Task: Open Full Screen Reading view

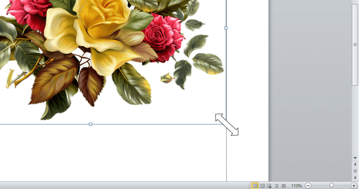Action: click(262, 186)
